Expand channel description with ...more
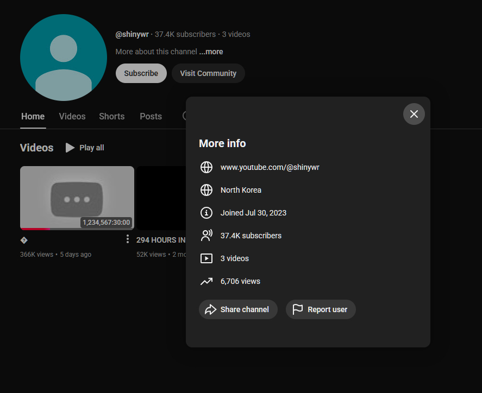The width and height of the screenshot is (482, 393). pos(211,52)
